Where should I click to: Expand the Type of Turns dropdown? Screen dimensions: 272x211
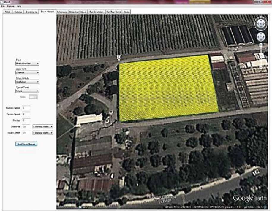point(27,91)
